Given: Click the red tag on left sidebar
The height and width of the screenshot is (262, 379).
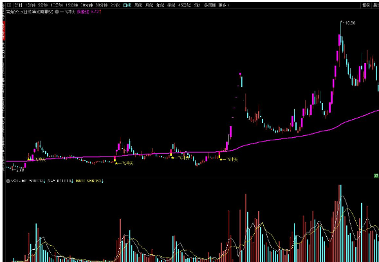Looking at the screenshot, I should 4,31.
